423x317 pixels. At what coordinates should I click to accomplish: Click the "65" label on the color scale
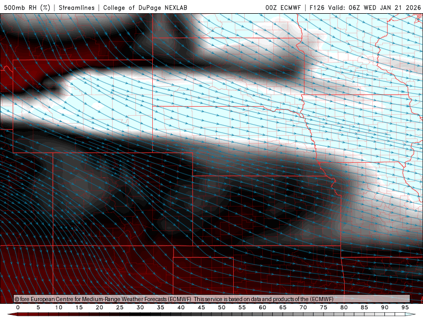[x=283, y=307]
